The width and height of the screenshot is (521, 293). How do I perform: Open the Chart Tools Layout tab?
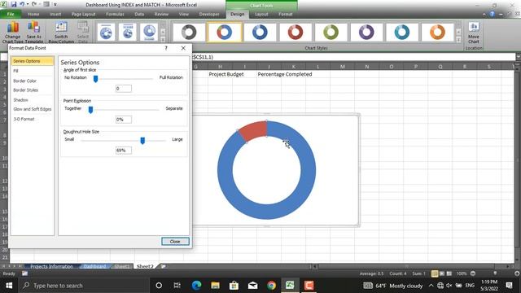(261, 14)
